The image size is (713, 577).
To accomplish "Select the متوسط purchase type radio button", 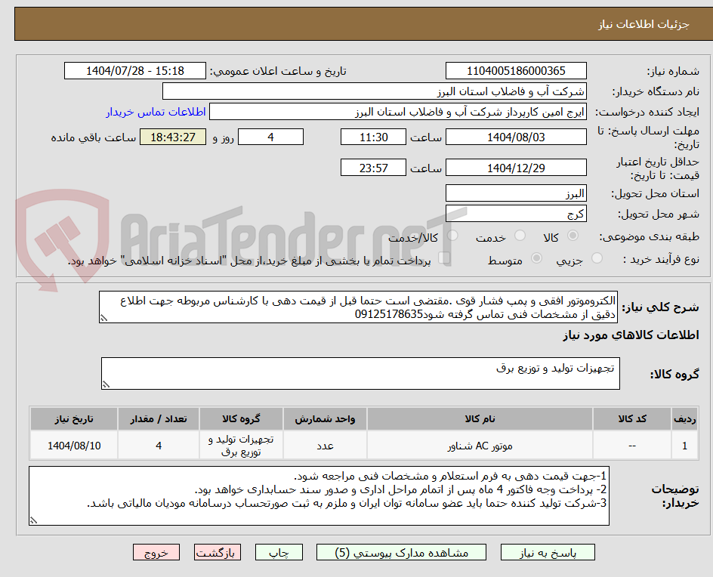I will coord(536,258).
